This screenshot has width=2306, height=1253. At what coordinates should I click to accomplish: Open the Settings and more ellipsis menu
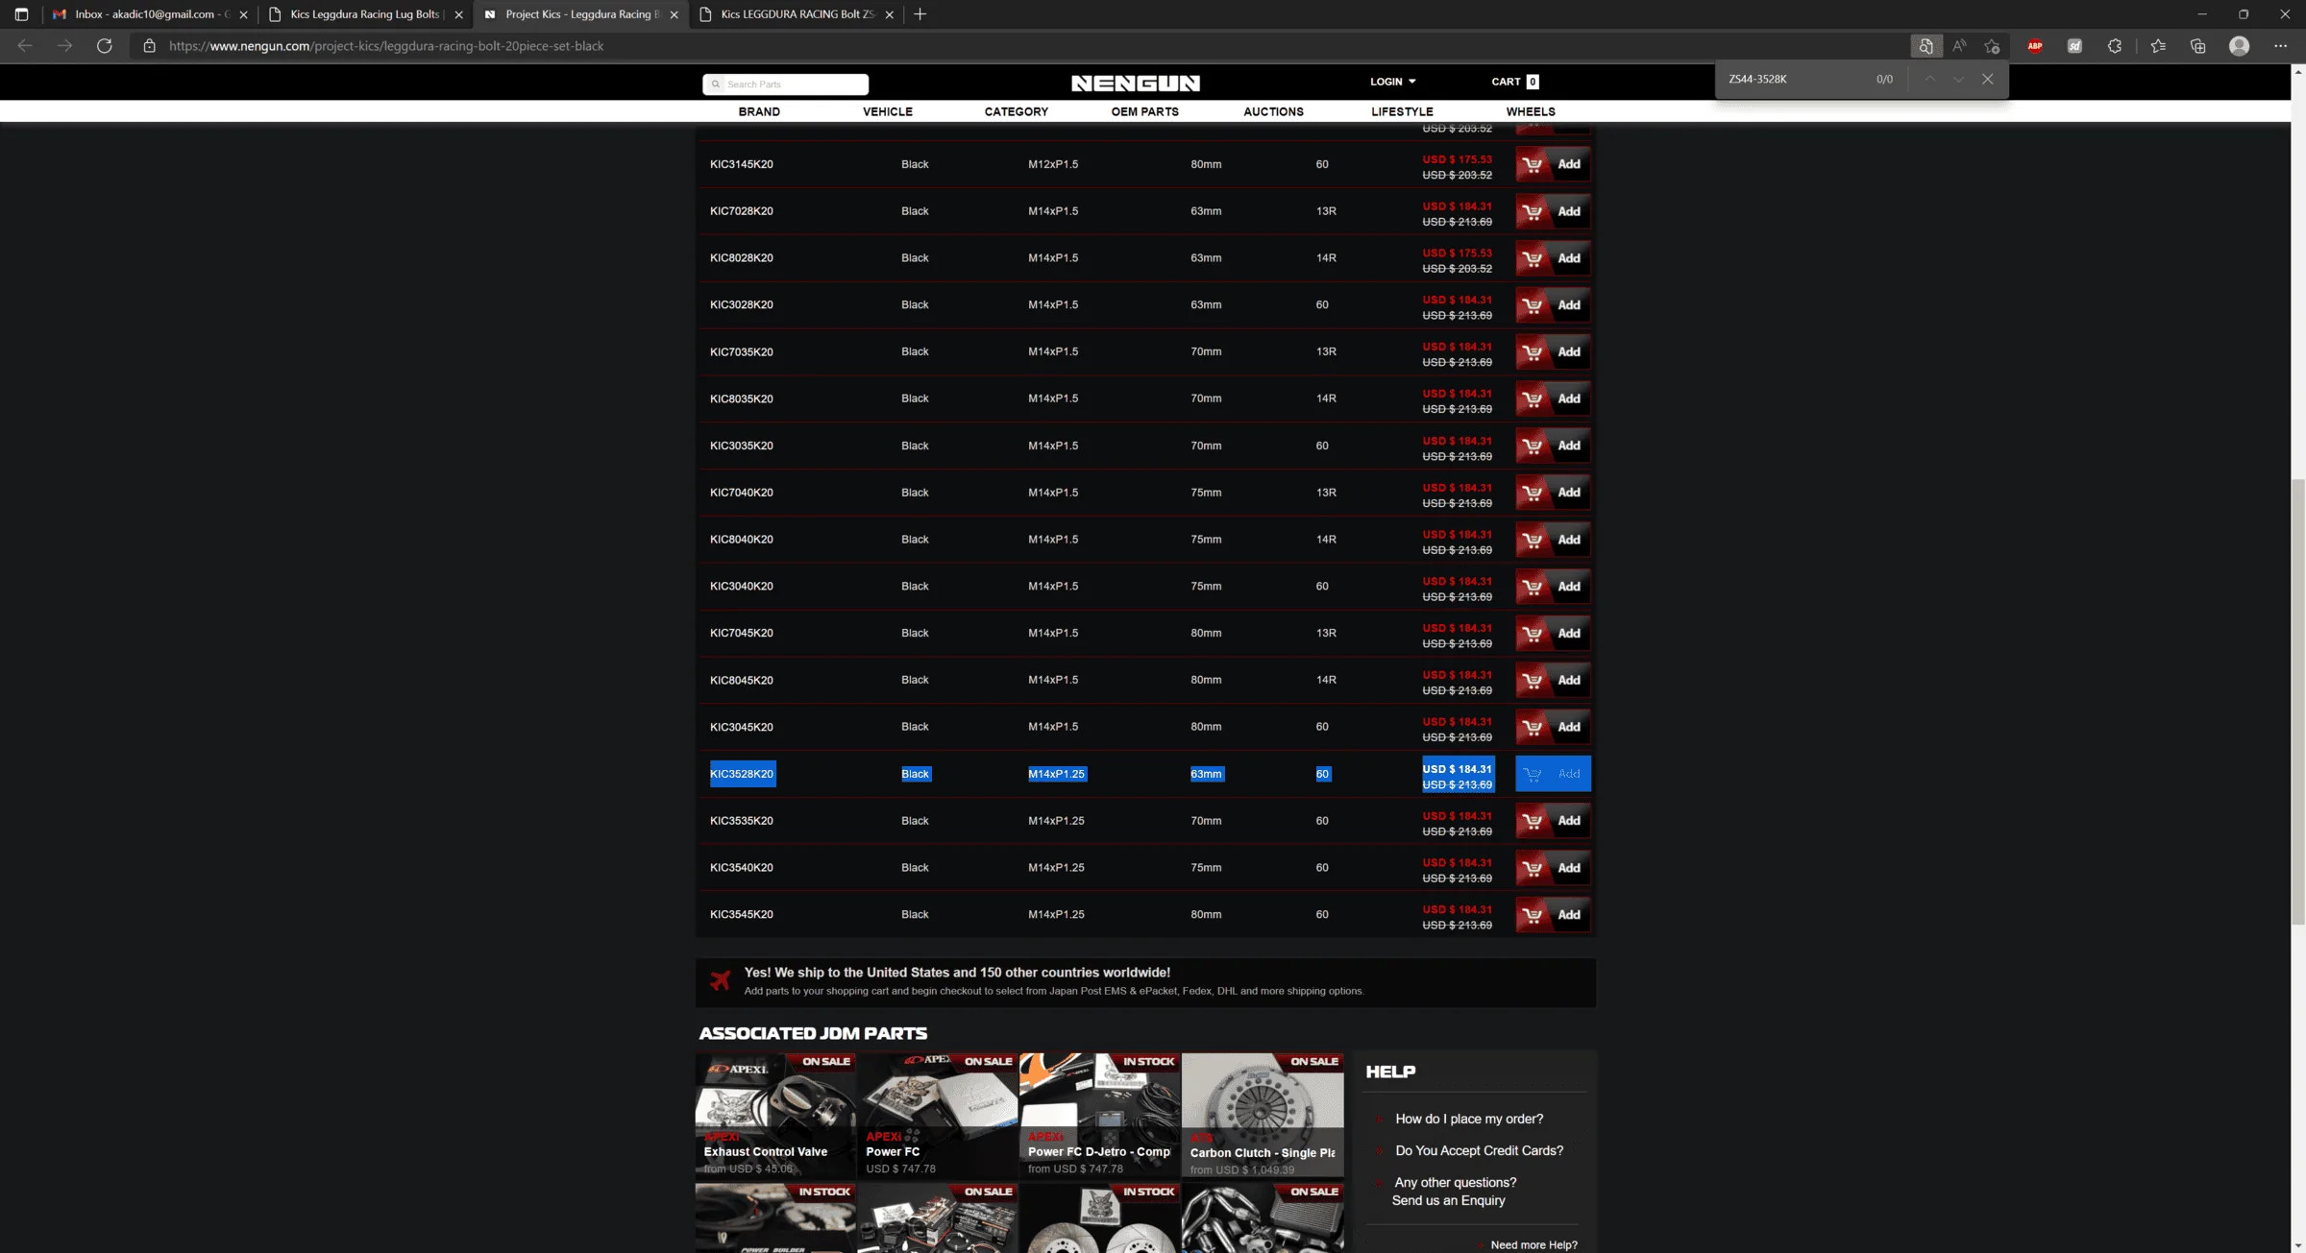point(2280,45)
